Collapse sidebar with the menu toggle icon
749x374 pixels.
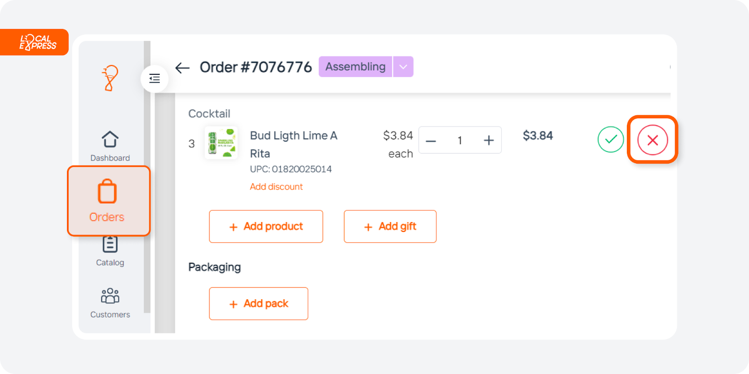pyautogui.click(x=154, y=79)
